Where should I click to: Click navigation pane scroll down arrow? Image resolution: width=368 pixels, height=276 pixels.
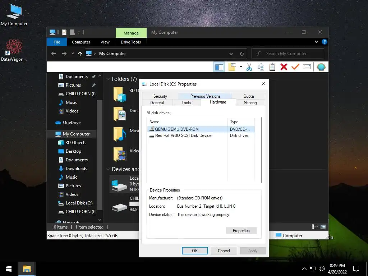(x=100, y=220)
